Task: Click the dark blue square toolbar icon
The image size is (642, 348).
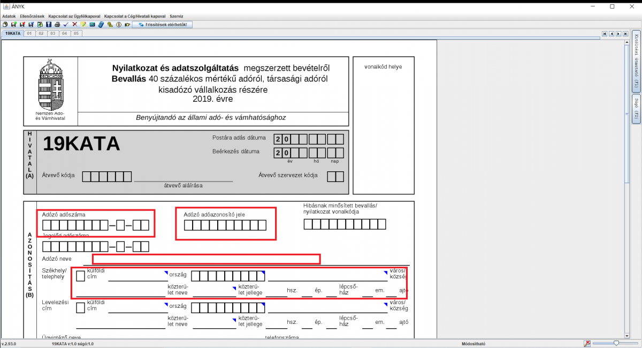Action: (48, 25)
